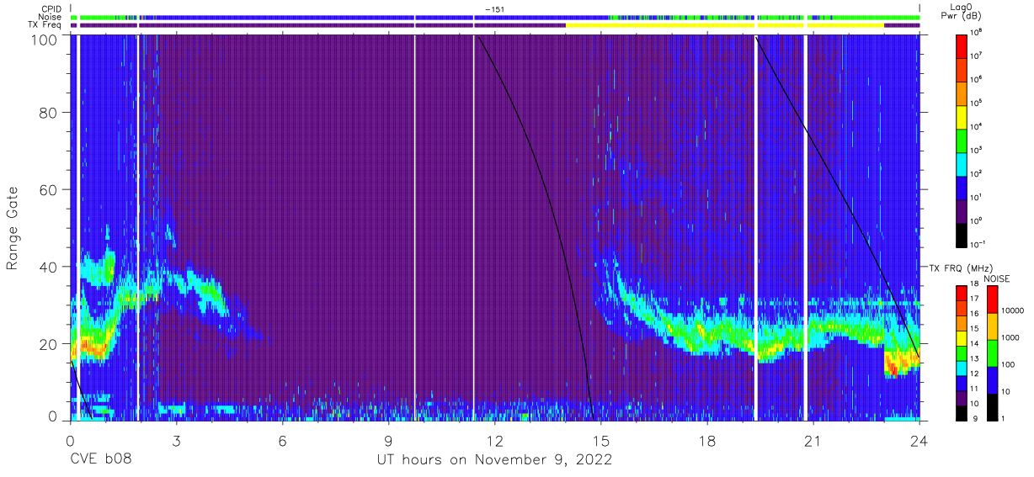Image resolution: width=1034 pixels, height=477 pixels.
Task: Pick the red top segment of TX FRQ colorbar
Action: pos(962,294)
